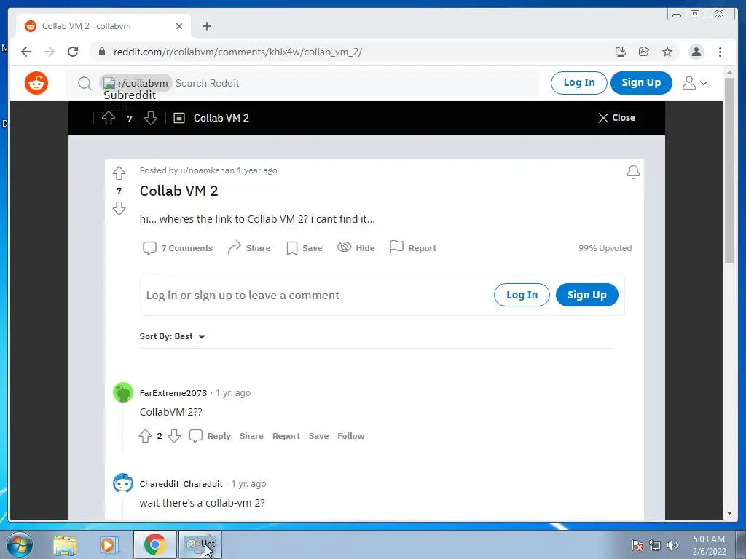This screenshot has width=746, height=559.
Task: Downvote the Collab VM 2 post
Action: click(119, 208)
